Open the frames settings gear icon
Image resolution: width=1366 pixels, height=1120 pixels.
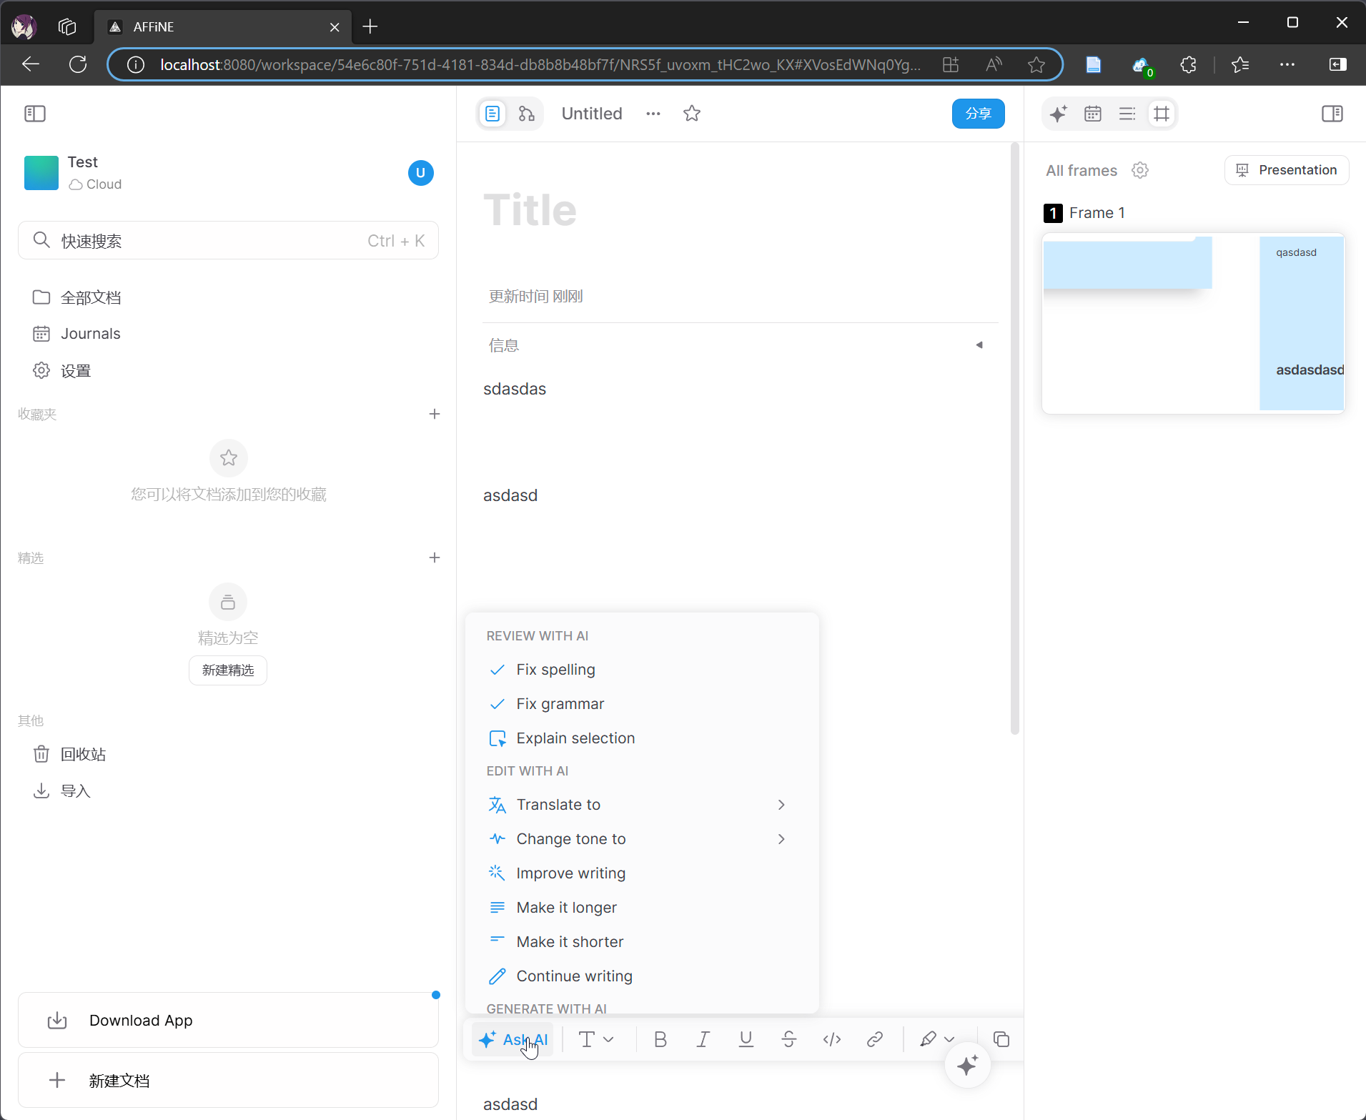pos(1140,170)
